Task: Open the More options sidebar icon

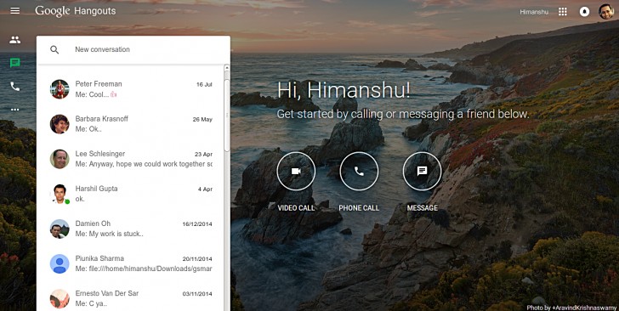Action: [15, 110]
